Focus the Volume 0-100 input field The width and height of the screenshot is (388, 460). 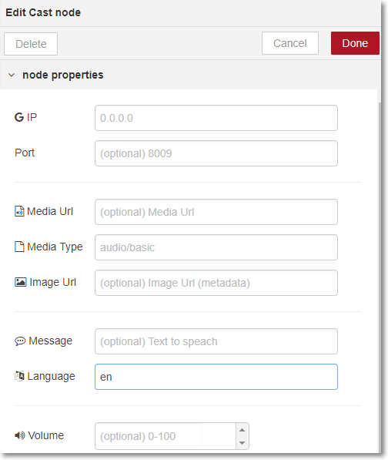166,436
